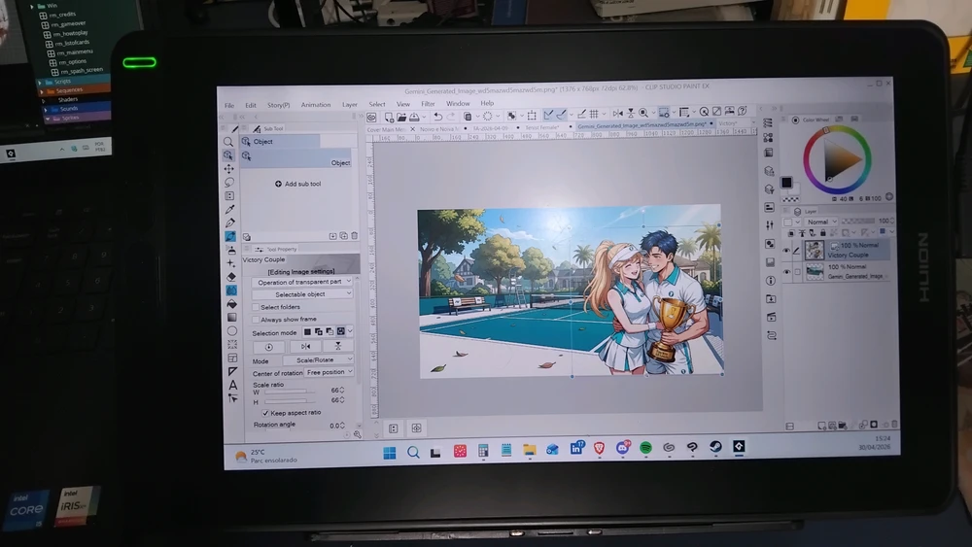Screen dimensions: 972x547
Task: Open the Normal blending mode dropdown
Action: (x=822, y=222)
